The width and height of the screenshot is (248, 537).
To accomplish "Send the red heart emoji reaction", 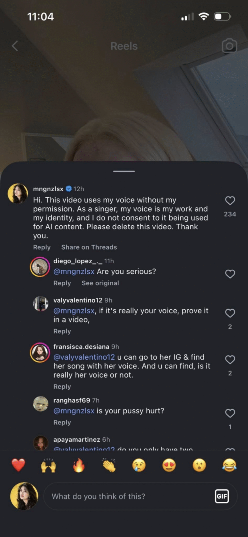I will click(x=18, y=465).
